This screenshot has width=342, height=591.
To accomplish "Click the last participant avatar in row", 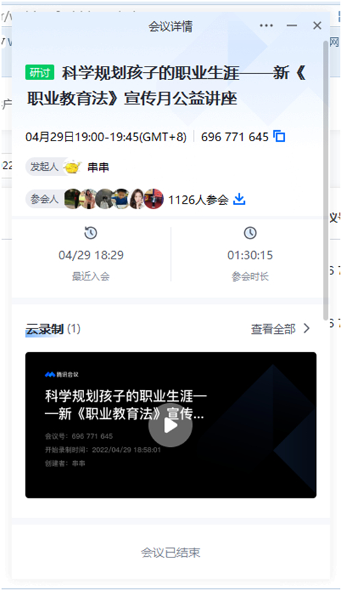I will [154, 199].
